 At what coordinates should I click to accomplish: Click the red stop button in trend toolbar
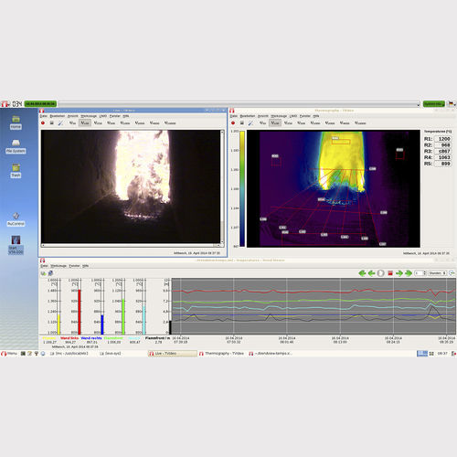click(x=390, y=273)
